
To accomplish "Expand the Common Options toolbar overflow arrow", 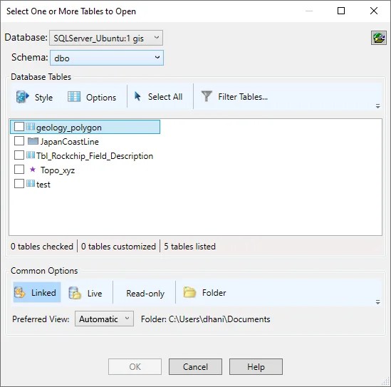I will [x=378, y=302].
